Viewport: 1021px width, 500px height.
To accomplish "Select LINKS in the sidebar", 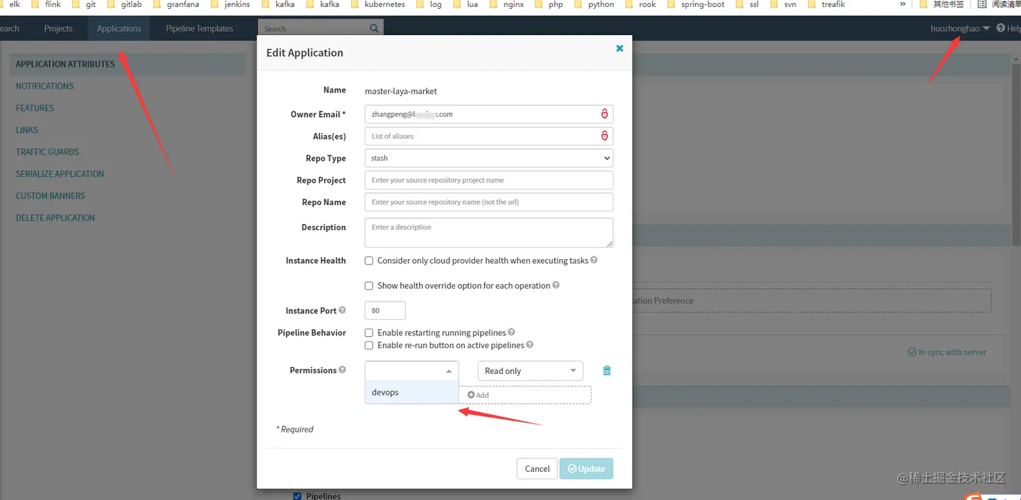I will [27, 130].
